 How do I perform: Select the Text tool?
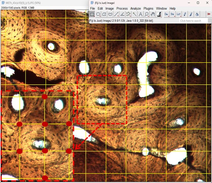click(x=140, y=14)
